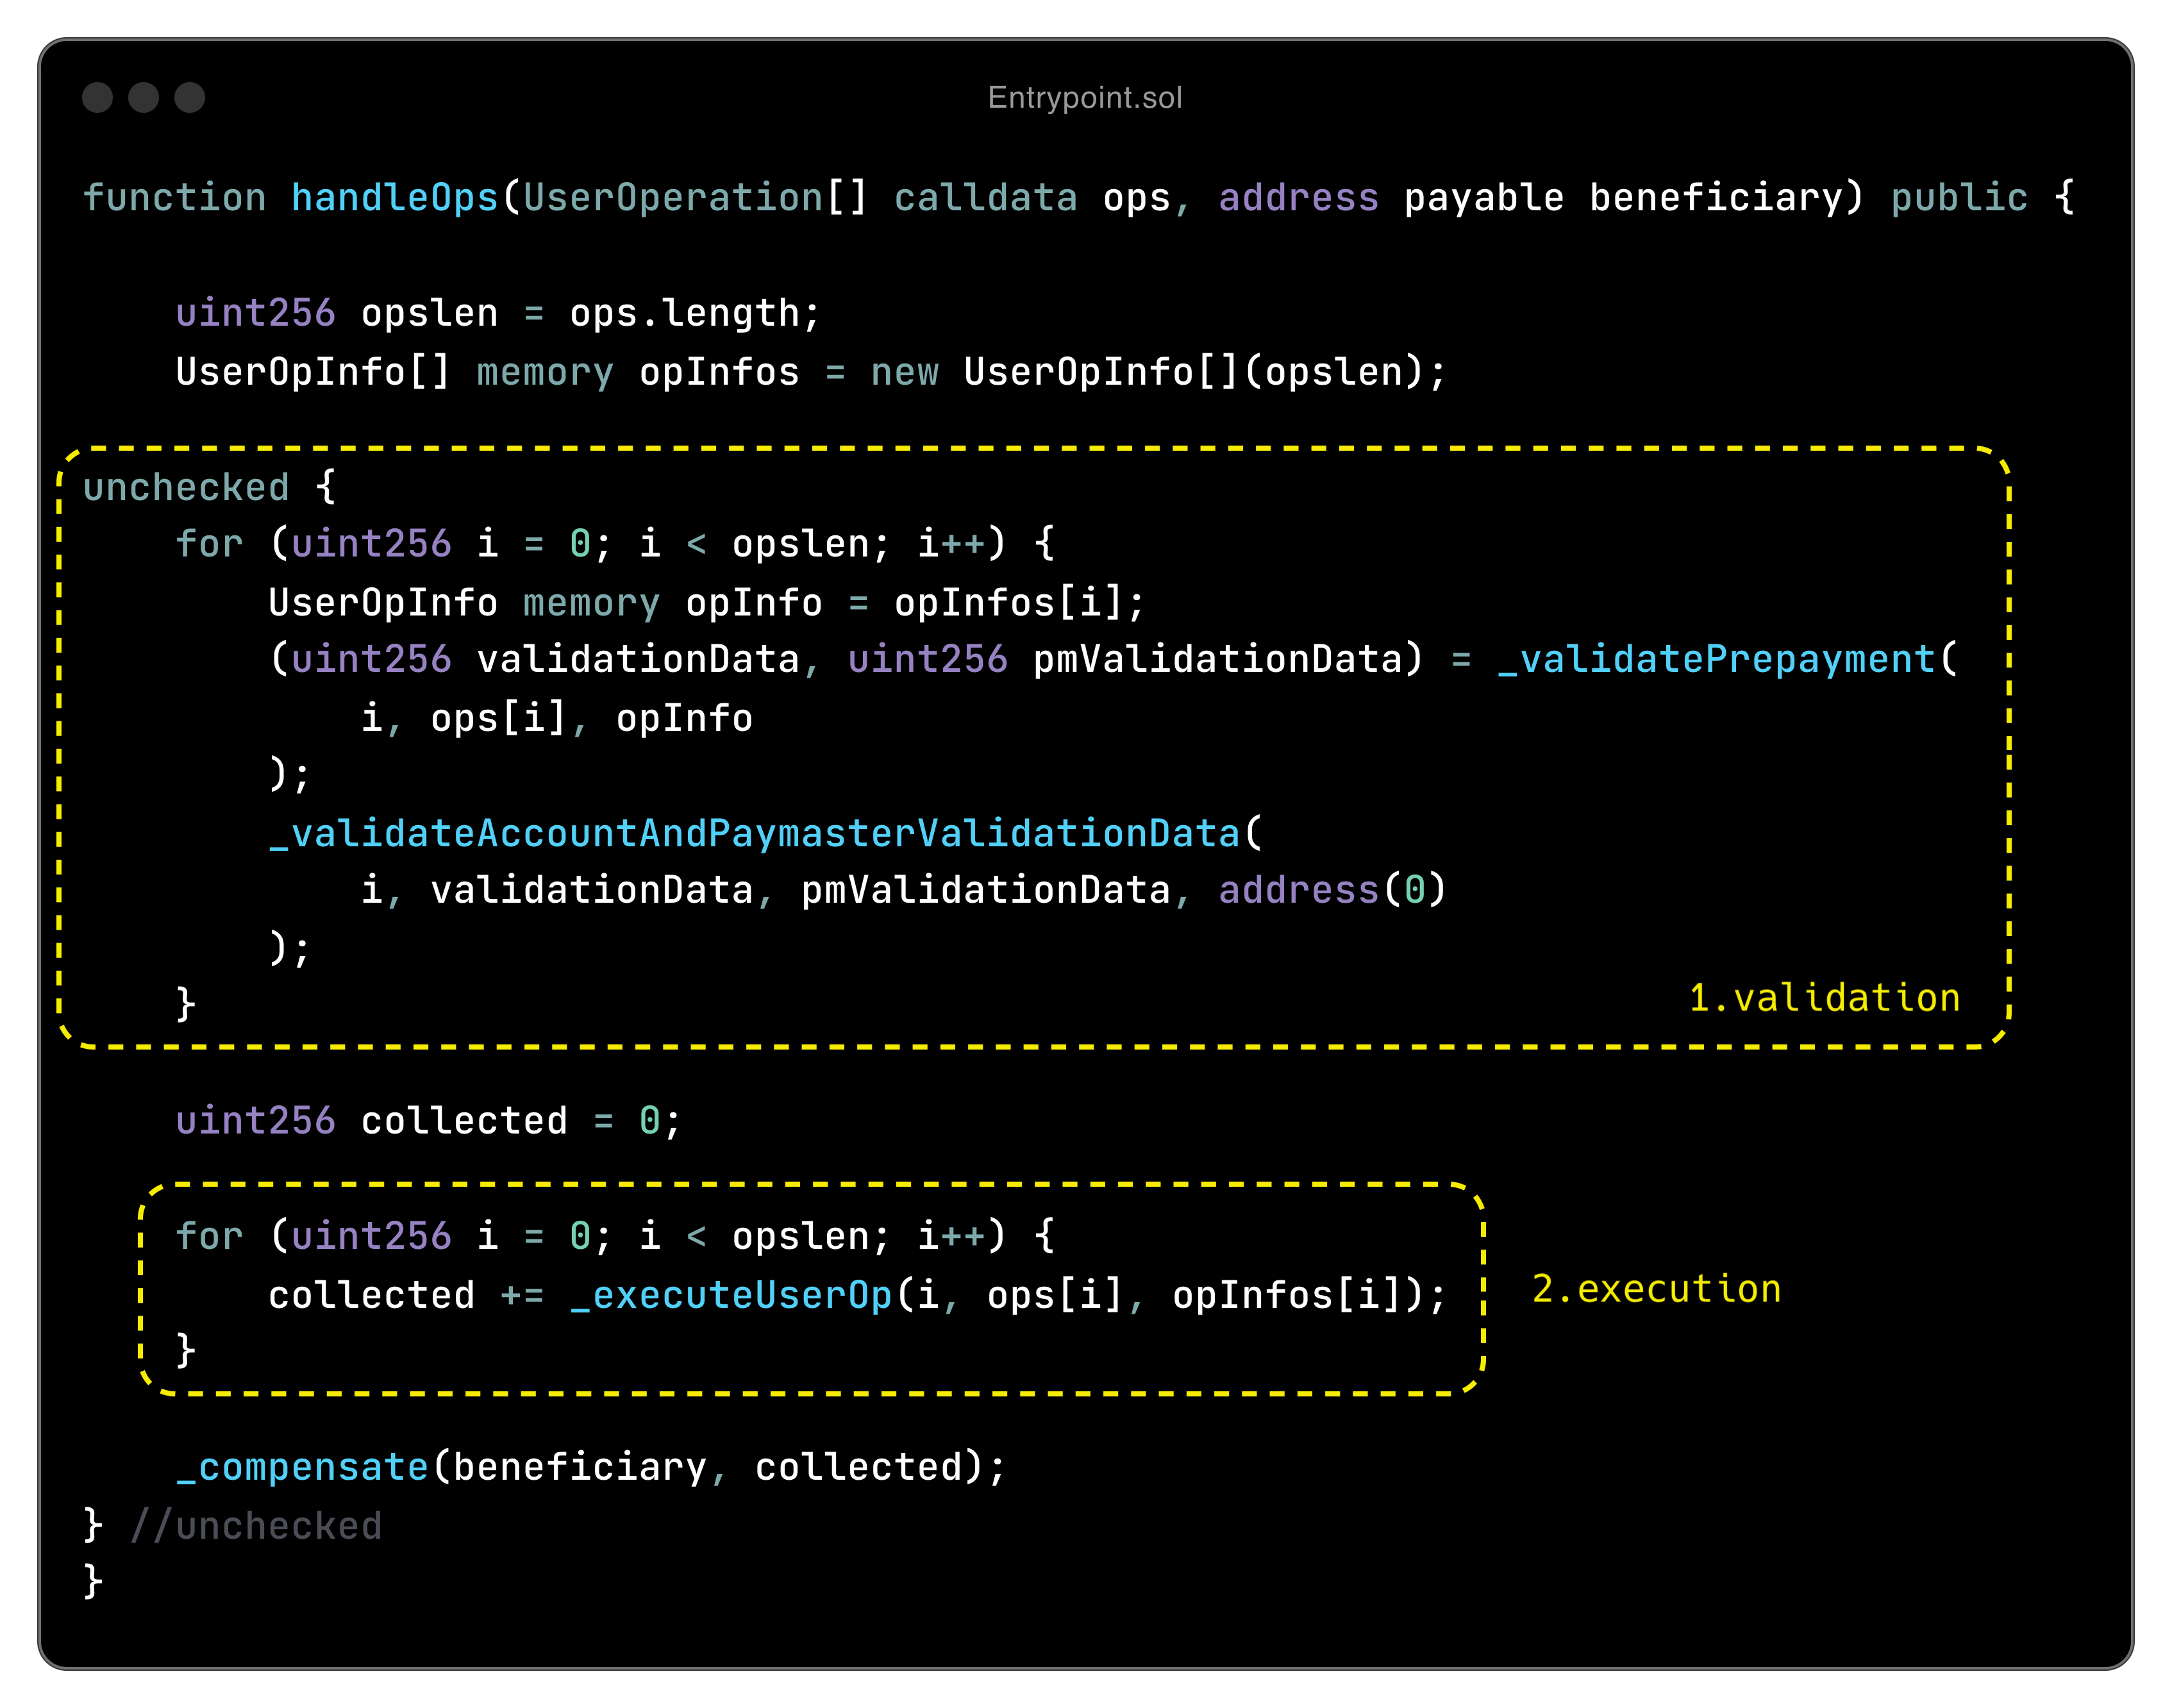Click _validateAccountAndPaymasterValidationData function call
The height and width of the screenshot is (1708, 2172).
tap(755, 833)
